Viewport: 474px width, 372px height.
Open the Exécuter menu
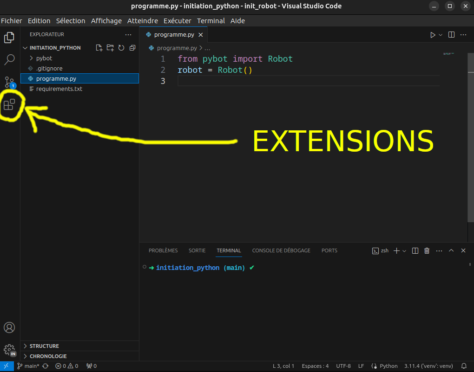coord(178,21)
